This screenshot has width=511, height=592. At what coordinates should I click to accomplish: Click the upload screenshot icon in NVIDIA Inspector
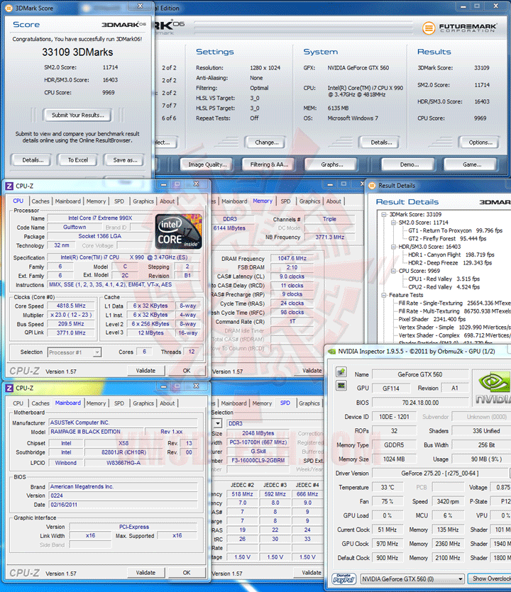(x=341, y=372)
